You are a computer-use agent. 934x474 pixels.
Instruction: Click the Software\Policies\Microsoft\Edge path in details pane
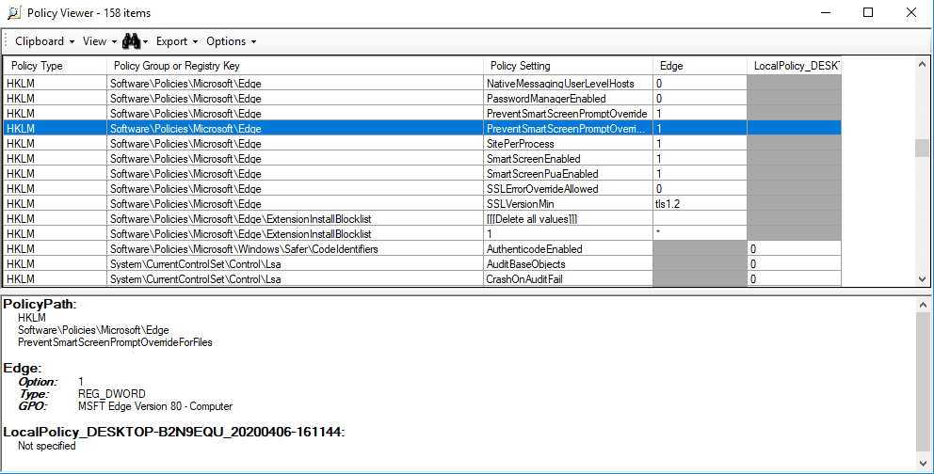click(x=93, y=330)
